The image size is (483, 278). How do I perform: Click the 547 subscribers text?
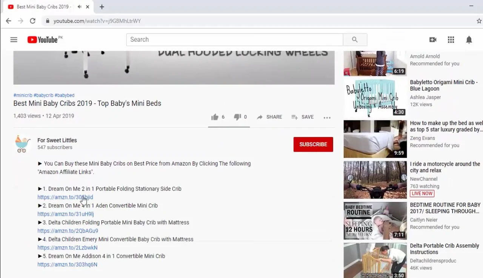(x=55, y=147)
